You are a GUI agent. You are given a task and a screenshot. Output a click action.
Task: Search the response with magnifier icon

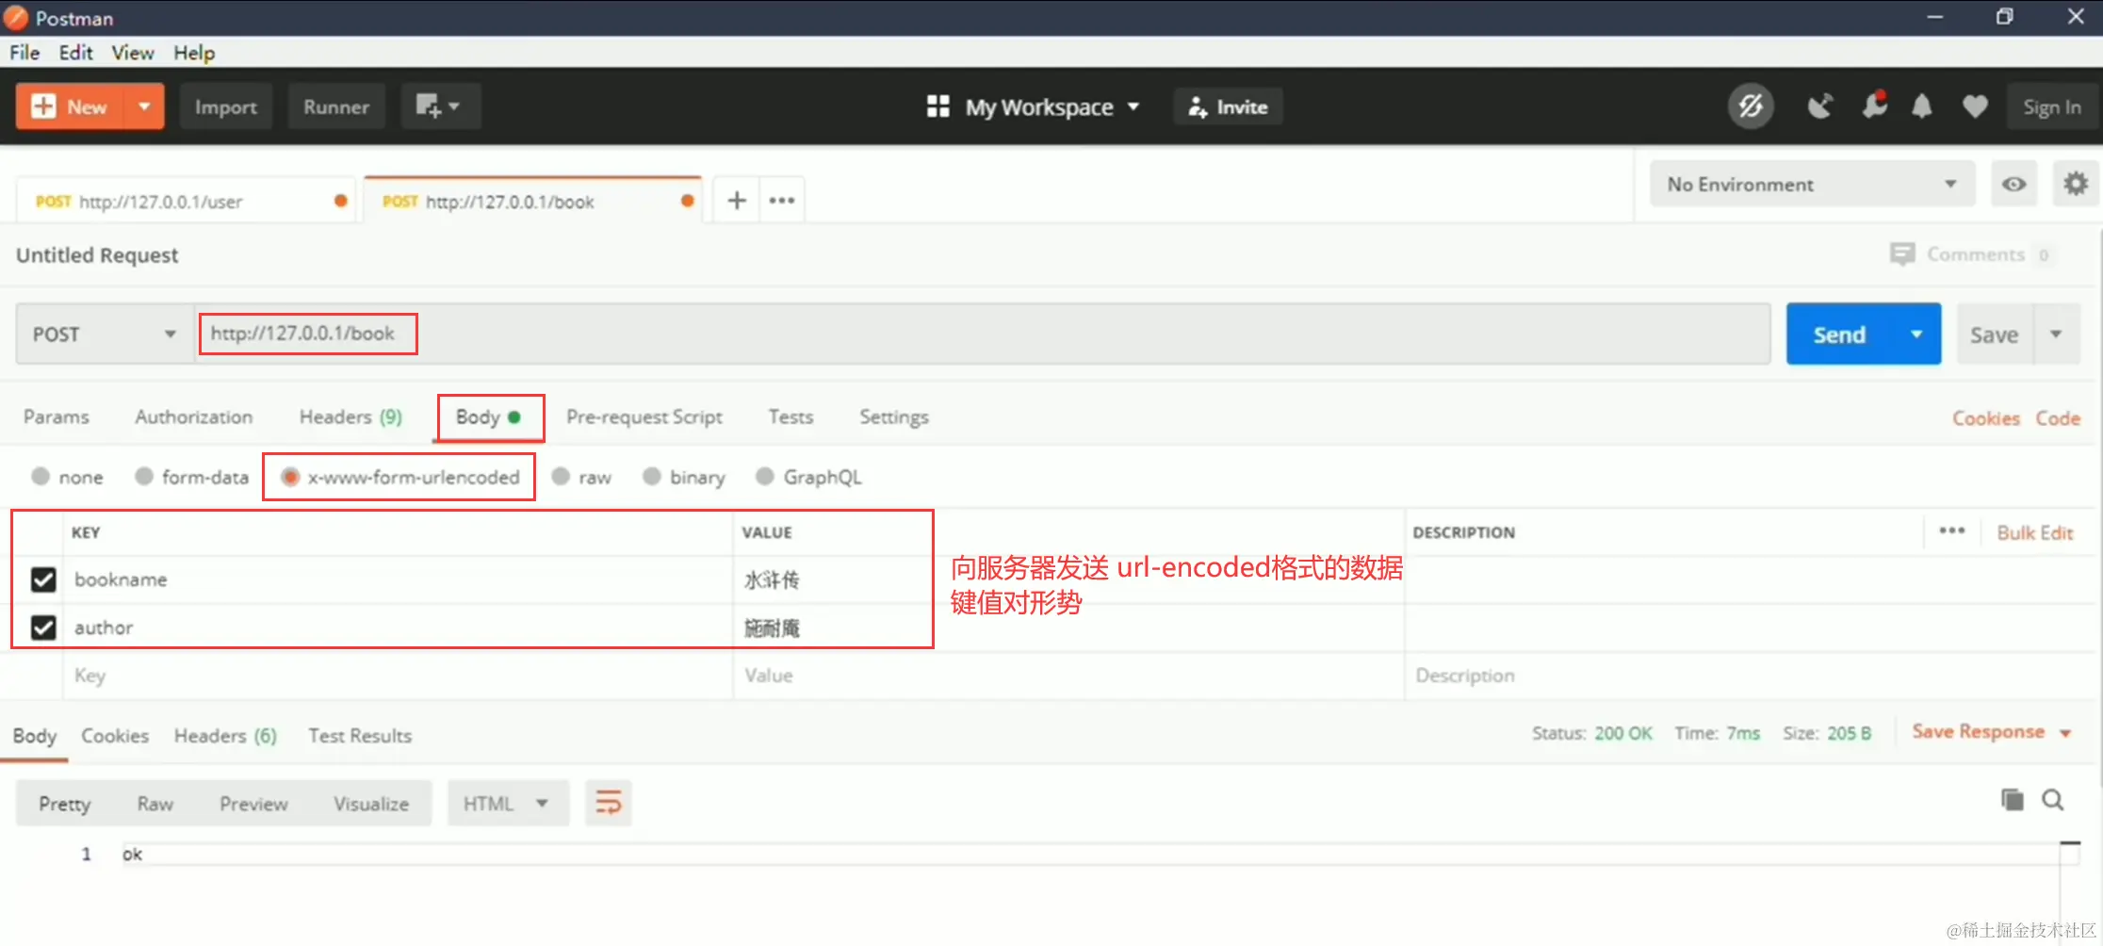click(2053, 800)
